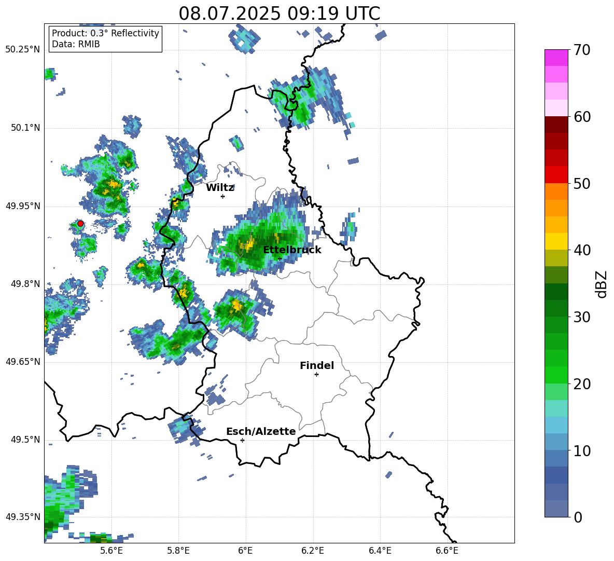Pick the cyan swatch below 20 dBZ
The width and height of the screenshot is (614, 561).
point(556,408)
